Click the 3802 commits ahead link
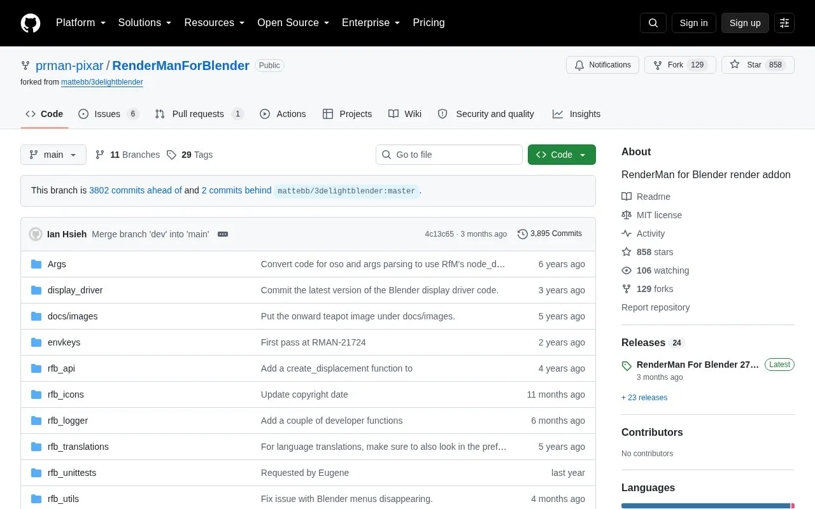 (x=136, y=190)
